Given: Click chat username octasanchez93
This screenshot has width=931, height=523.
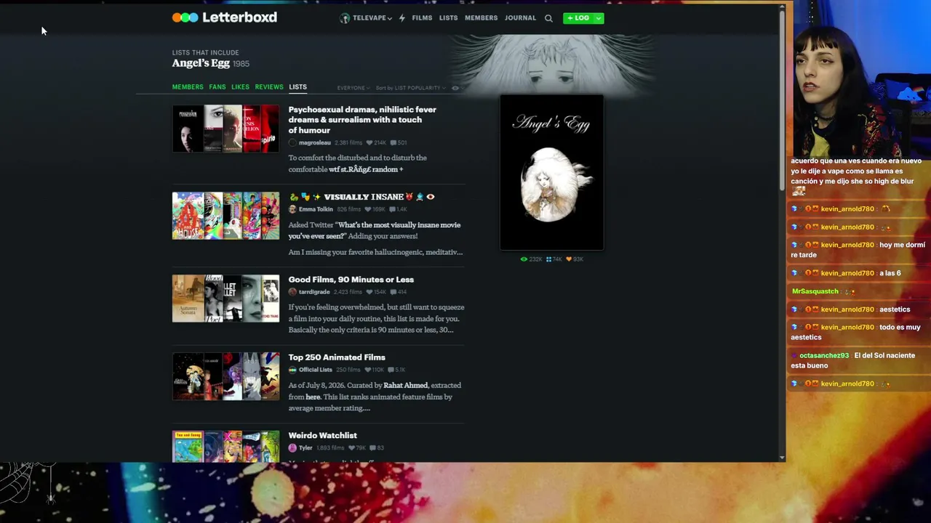Looking at the screenshot, I should point(824,356).
